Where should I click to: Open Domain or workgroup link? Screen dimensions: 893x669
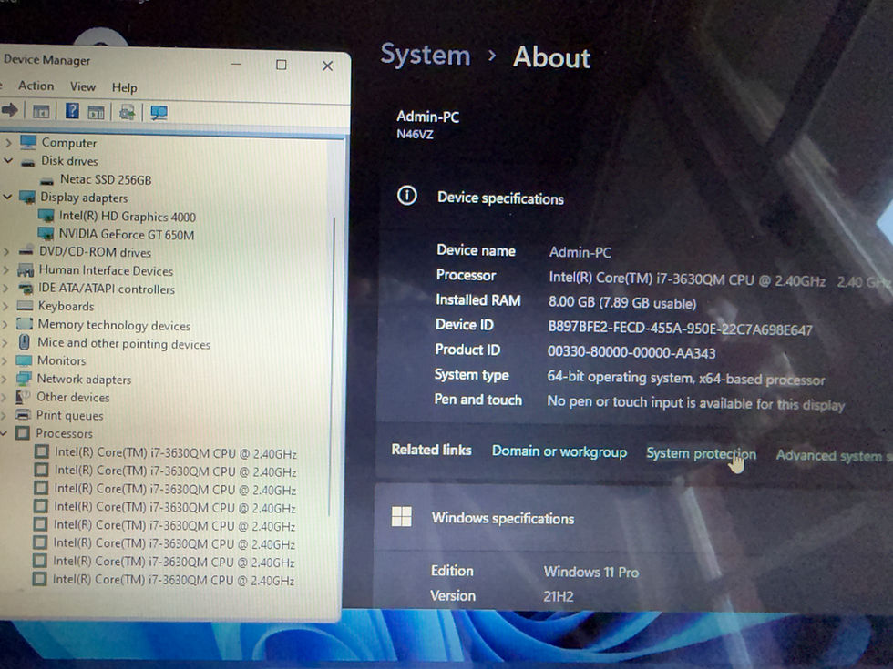pyautogui.click(x=559, y=451)
